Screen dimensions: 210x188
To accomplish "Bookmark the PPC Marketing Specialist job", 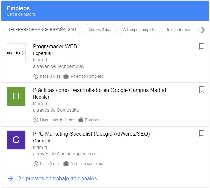I will 202,133.
